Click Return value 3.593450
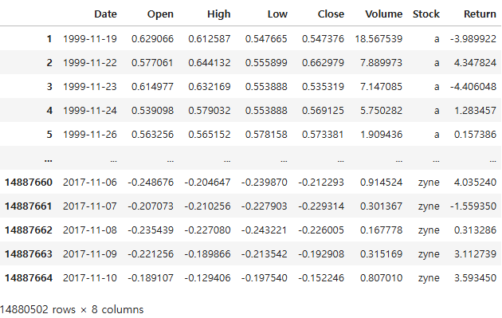The image size is (502, 318). 475,278
